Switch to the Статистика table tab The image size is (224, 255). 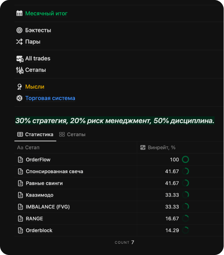tap(35, 134)
